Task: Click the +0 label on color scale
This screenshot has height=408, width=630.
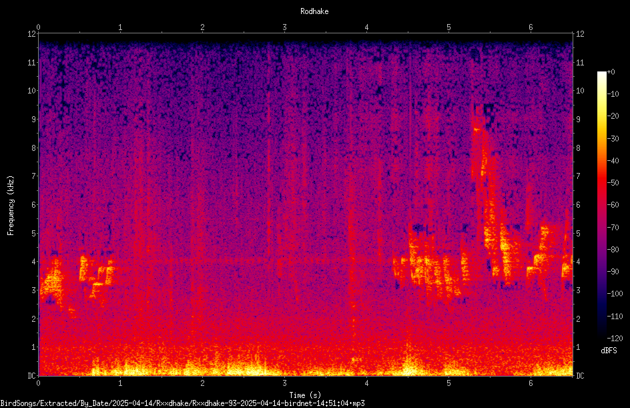Action: tap(611, 72)
